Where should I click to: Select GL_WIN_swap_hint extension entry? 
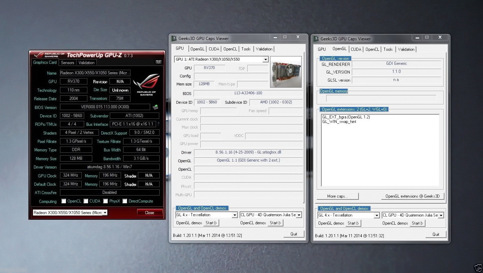coord(339,122)
